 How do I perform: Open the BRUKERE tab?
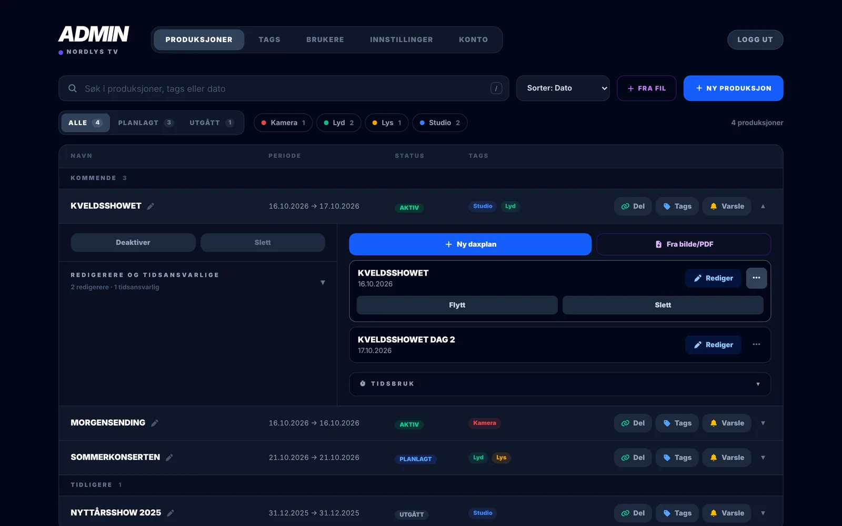coord(325,39)
